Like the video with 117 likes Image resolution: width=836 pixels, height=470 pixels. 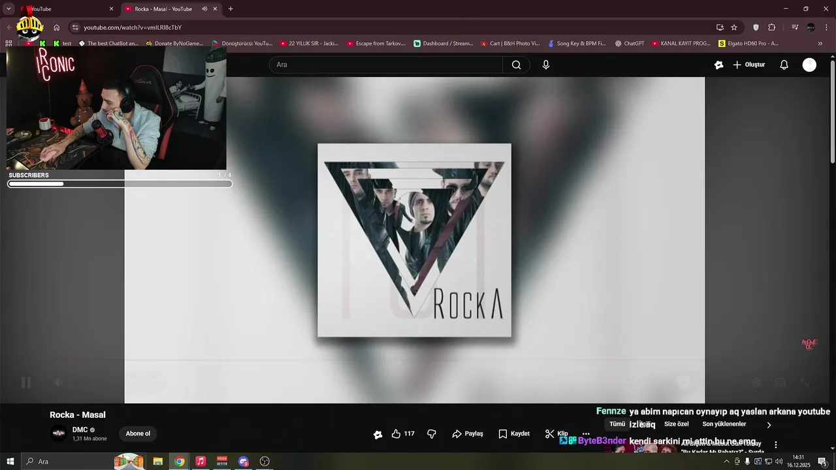pyautogui.click(x=402, y=433)
